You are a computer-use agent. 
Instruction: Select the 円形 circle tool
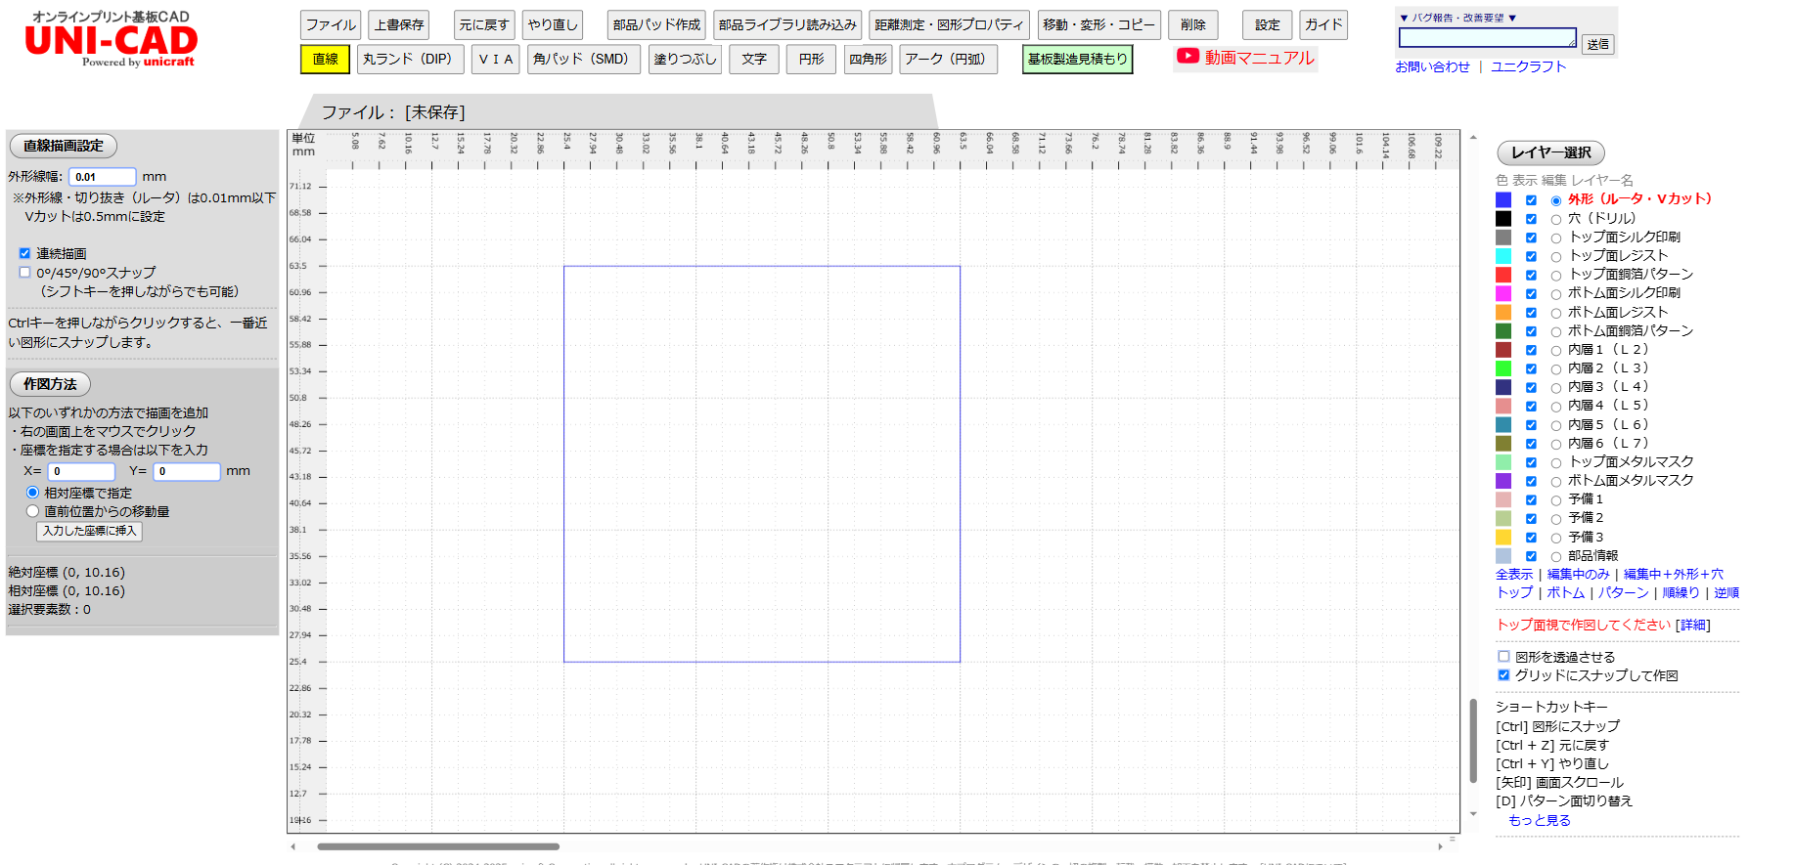click(x=811, y=60)
